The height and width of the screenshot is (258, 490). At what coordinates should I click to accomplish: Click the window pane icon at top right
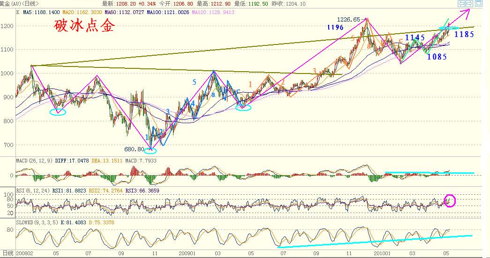478,3
